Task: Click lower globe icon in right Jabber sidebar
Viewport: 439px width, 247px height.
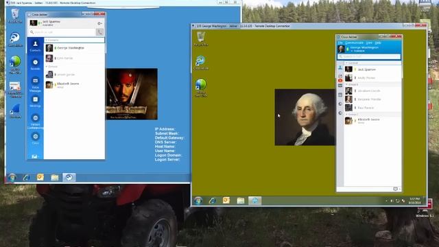Action: (x=340, y=113)
